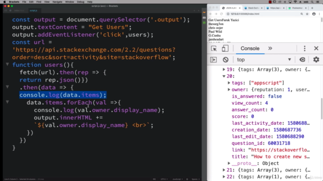Switch to the JSON AJAX Chrome tab
The image size is (323, 181).
[x=231, y=8]
